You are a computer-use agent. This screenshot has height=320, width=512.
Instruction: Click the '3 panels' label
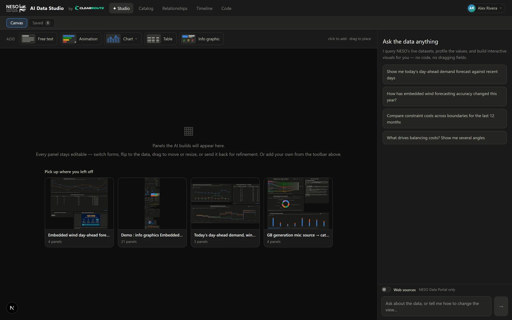pos(201,241)
